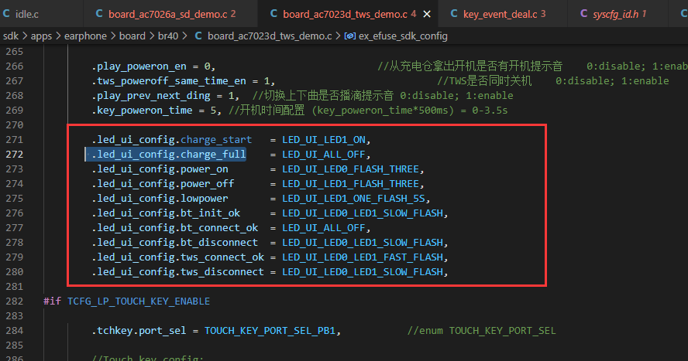
Task: Place cursor on TCFG_LP_TOUCH_KEY_ENABLE macro
Action: (139, 301)
